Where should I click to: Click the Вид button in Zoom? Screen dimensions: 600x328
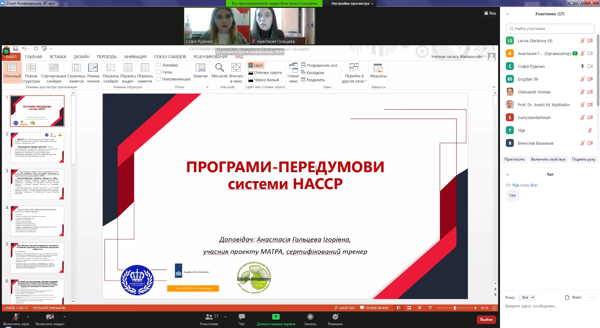coord(490,13)
